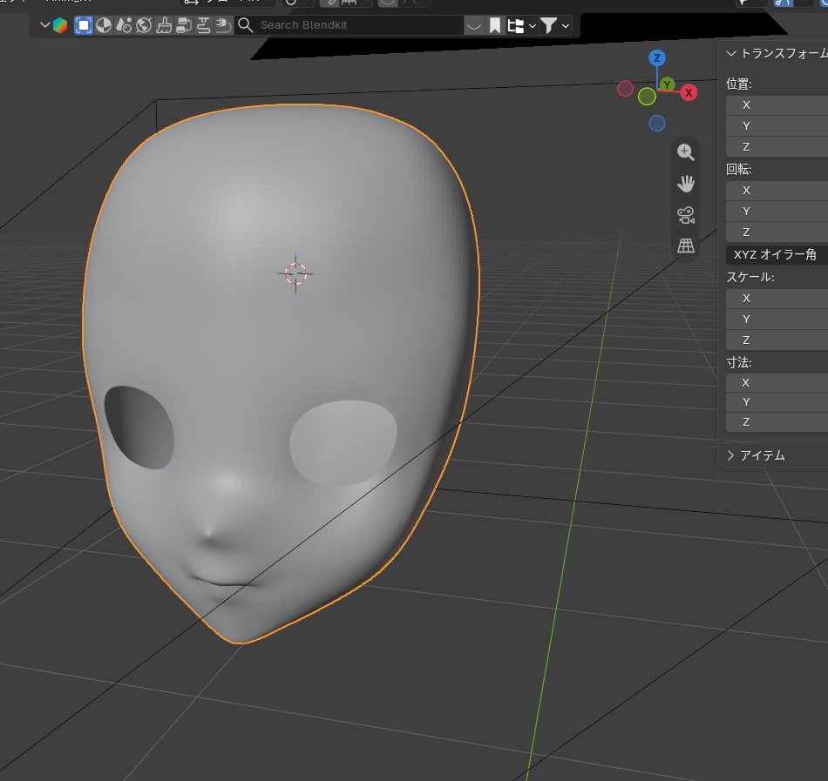828x781 pixels.
Task: Snap the view to the blue Z axis
Action: click(657, 58)
